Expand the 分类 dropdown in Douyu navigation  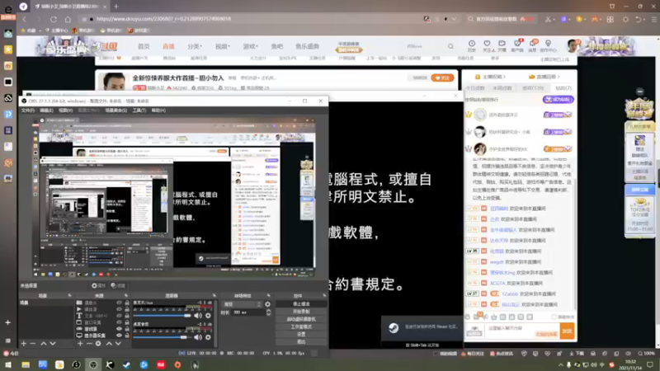coord(195,46)
